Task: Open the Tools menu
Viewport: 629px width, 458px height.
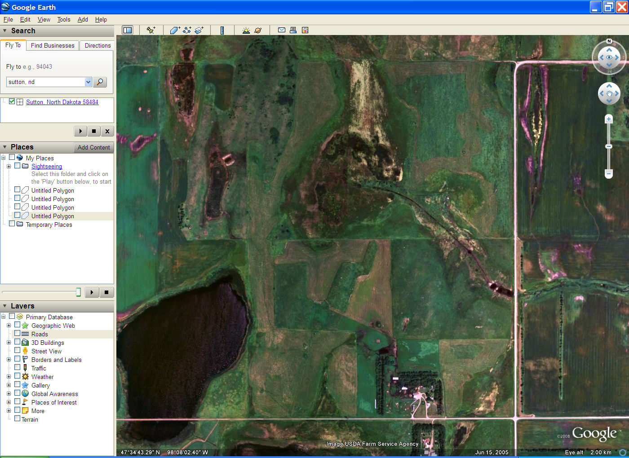Action: click(64, 19)
